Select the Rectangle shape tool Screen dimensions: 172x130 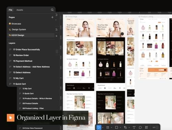pos(117,127)
